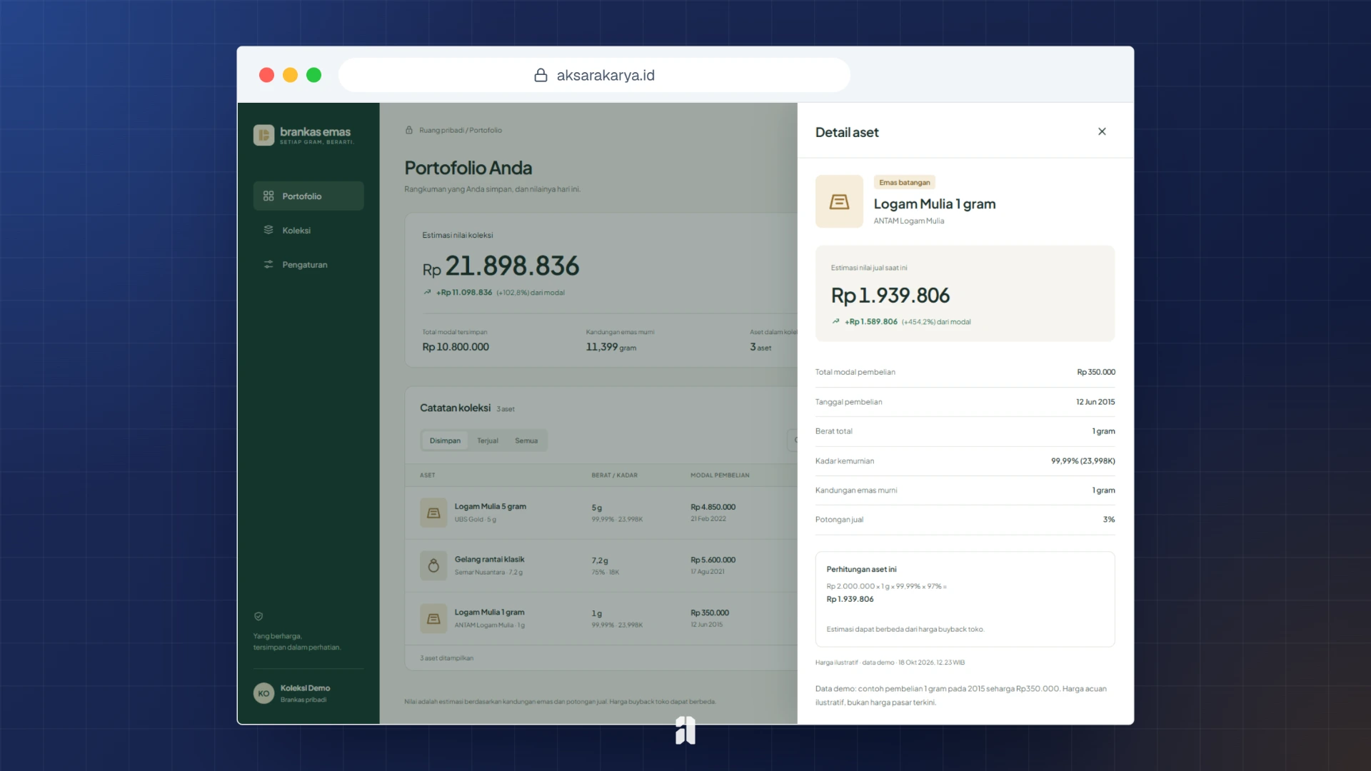The width and height of the screenshot is (1371, 771).
Task: Click the brankas emas logo icon
Action: coord(263,135)
